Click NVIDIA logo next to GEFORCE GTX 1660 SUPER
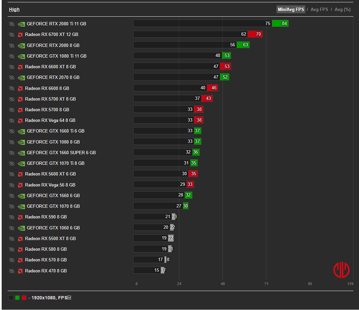This screenshot has width=359, height=310. click(21, 153)
